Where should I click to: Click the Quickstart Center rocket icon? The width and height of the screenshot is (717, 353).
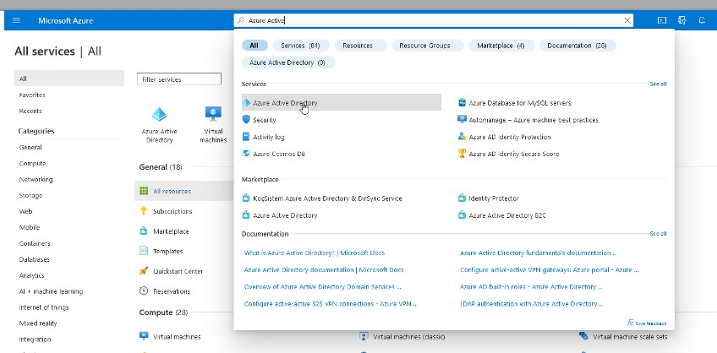tap(144, 271)
